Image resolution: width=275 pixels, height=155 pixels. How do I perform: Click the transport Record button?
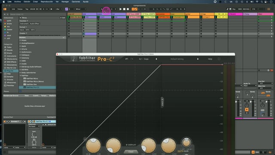pos(128,9)
